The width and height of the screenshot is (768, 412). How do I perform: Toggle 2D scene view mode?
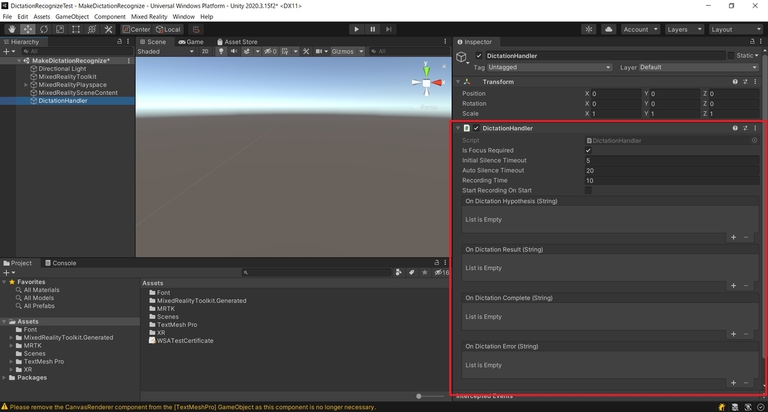click(205, 51)
